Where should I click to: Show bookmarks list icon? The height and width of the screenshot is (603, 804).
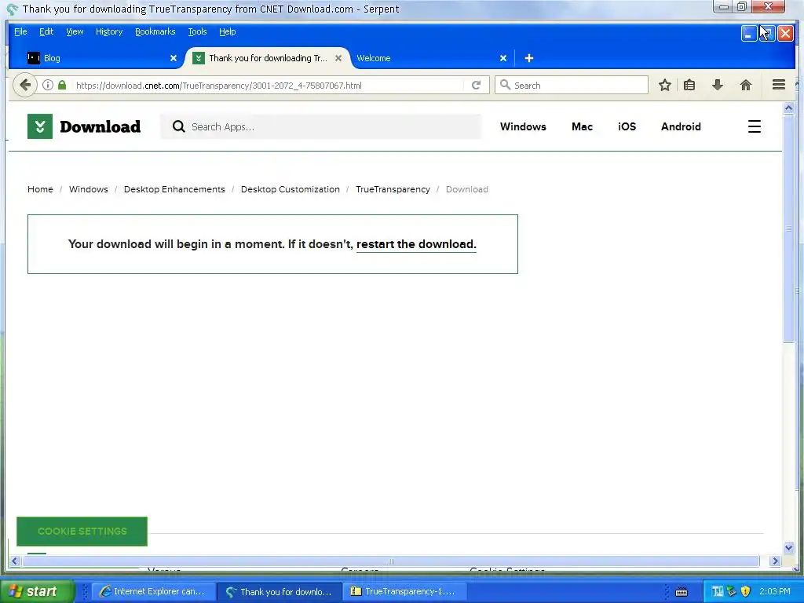click(689, 85)
